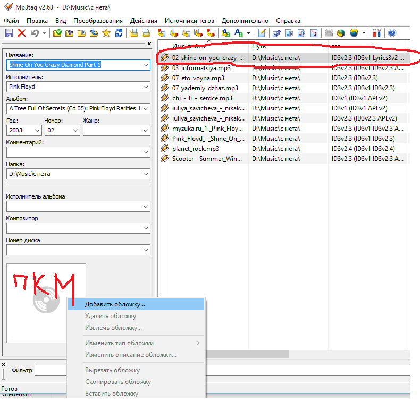Image resolution: width=420 pixels, height=402 pixels.
Task: Click the Change directory folder icon
Action: [x=57, y=33]
